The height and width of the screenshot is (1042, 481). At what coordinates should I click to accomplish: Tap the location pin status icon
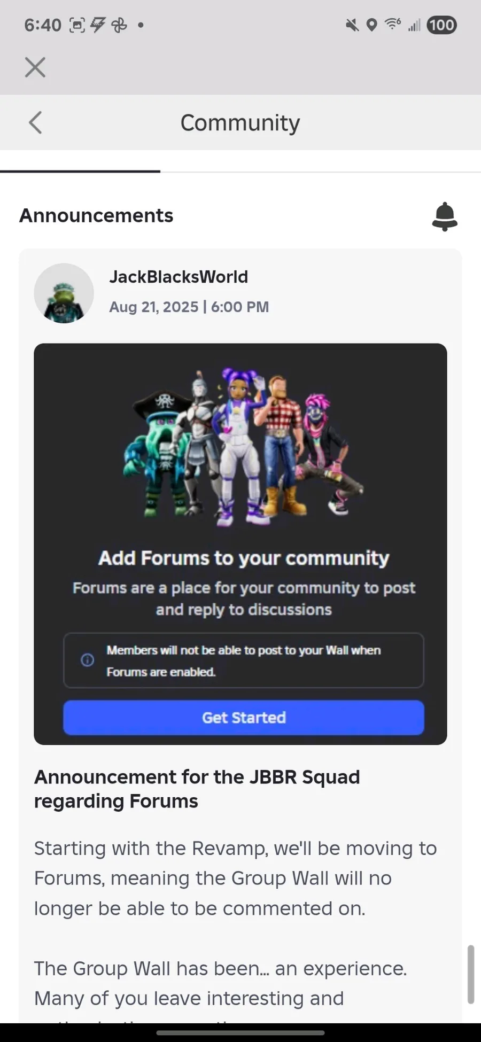click(x=372, y=25)
